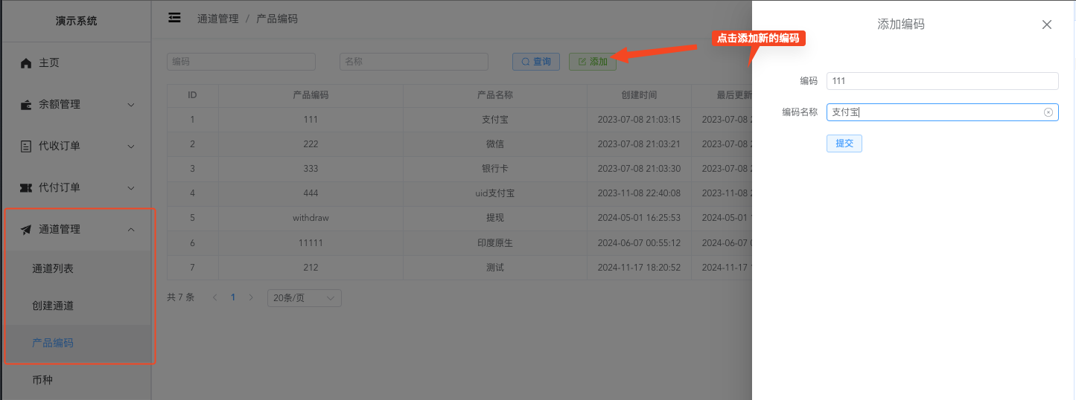1076x400 pixels.
Task: Click the green 添加 button
Action: tap(593, 62)
